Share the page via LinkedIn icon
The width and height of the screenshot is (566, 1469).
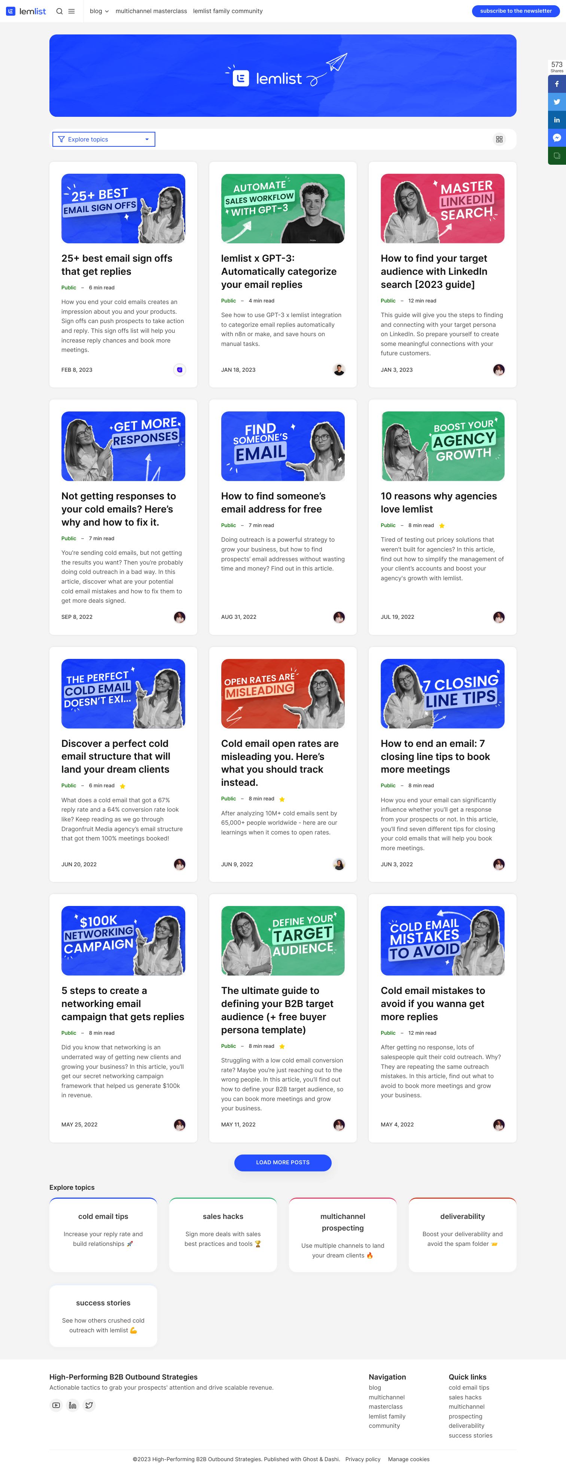coord(557,120)
